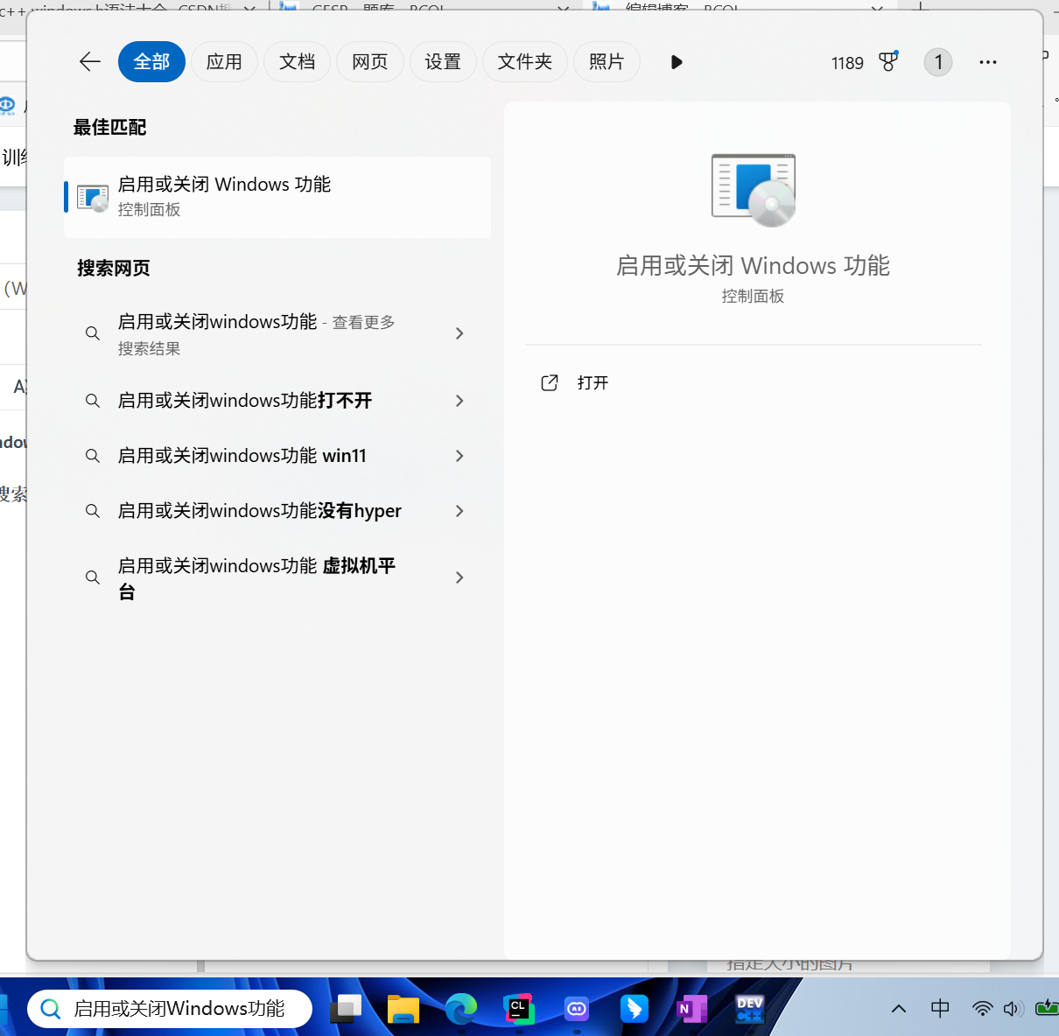Switch to the 设置 filter tab

tap(443, 62)
